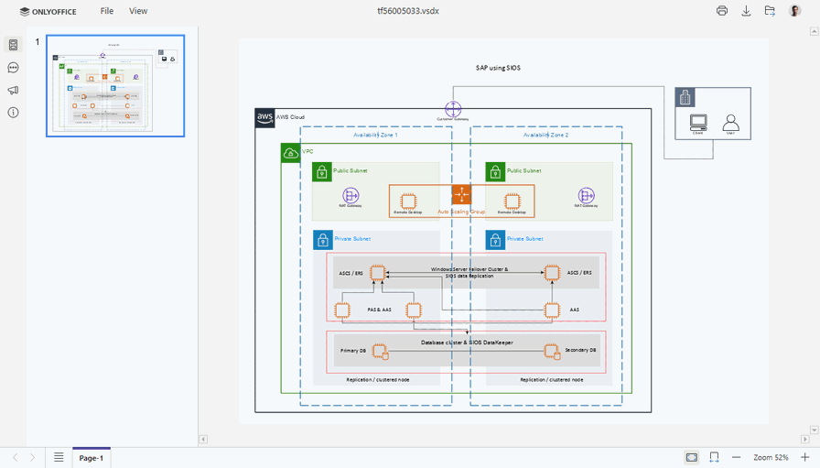Download the file with the download icon
820x468 pixels.
point(746,11)
